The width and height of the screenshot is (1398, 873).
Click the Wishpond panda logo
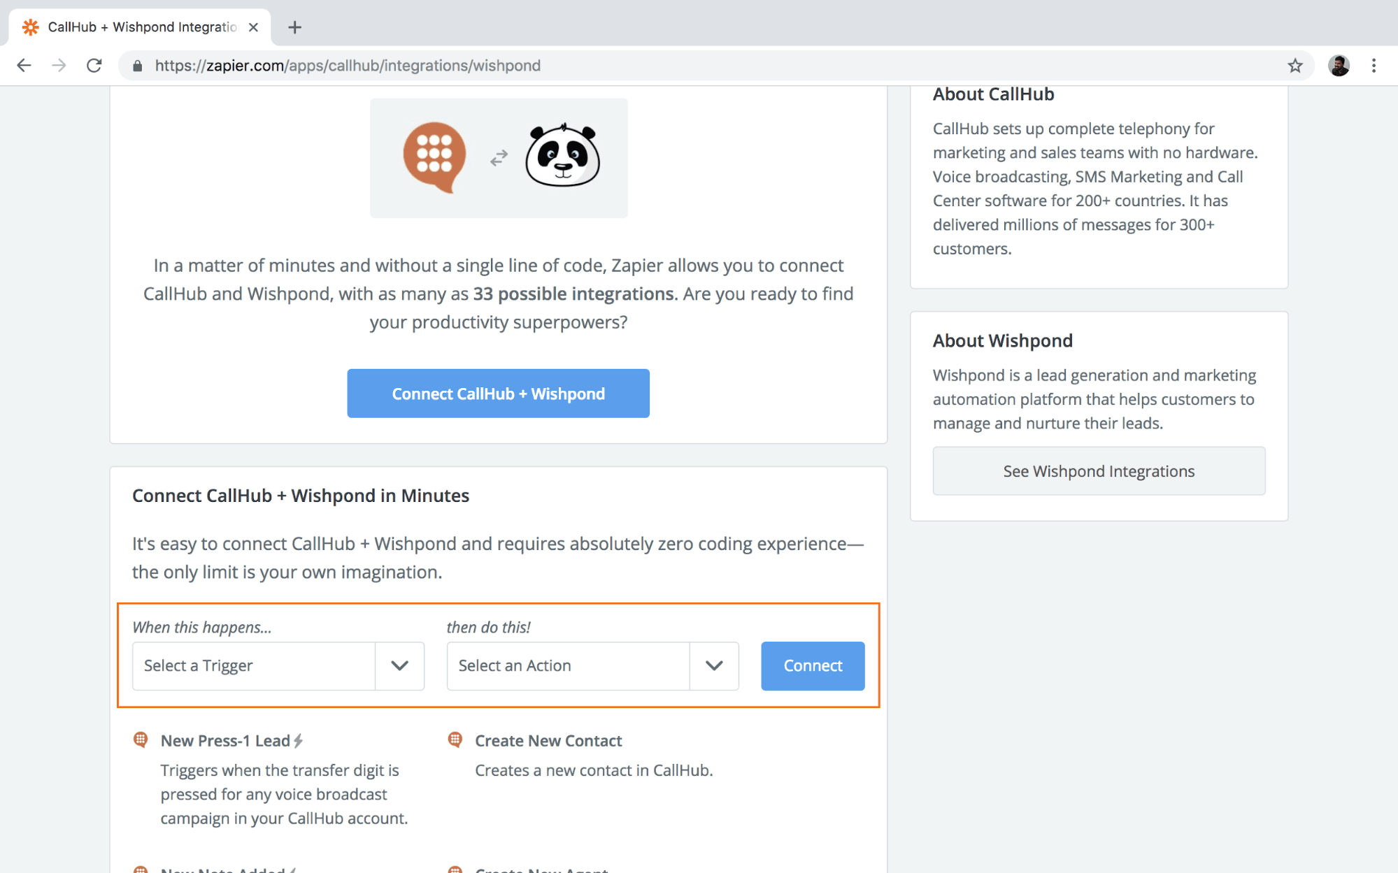pyautogui.click(x=563, y=156)
